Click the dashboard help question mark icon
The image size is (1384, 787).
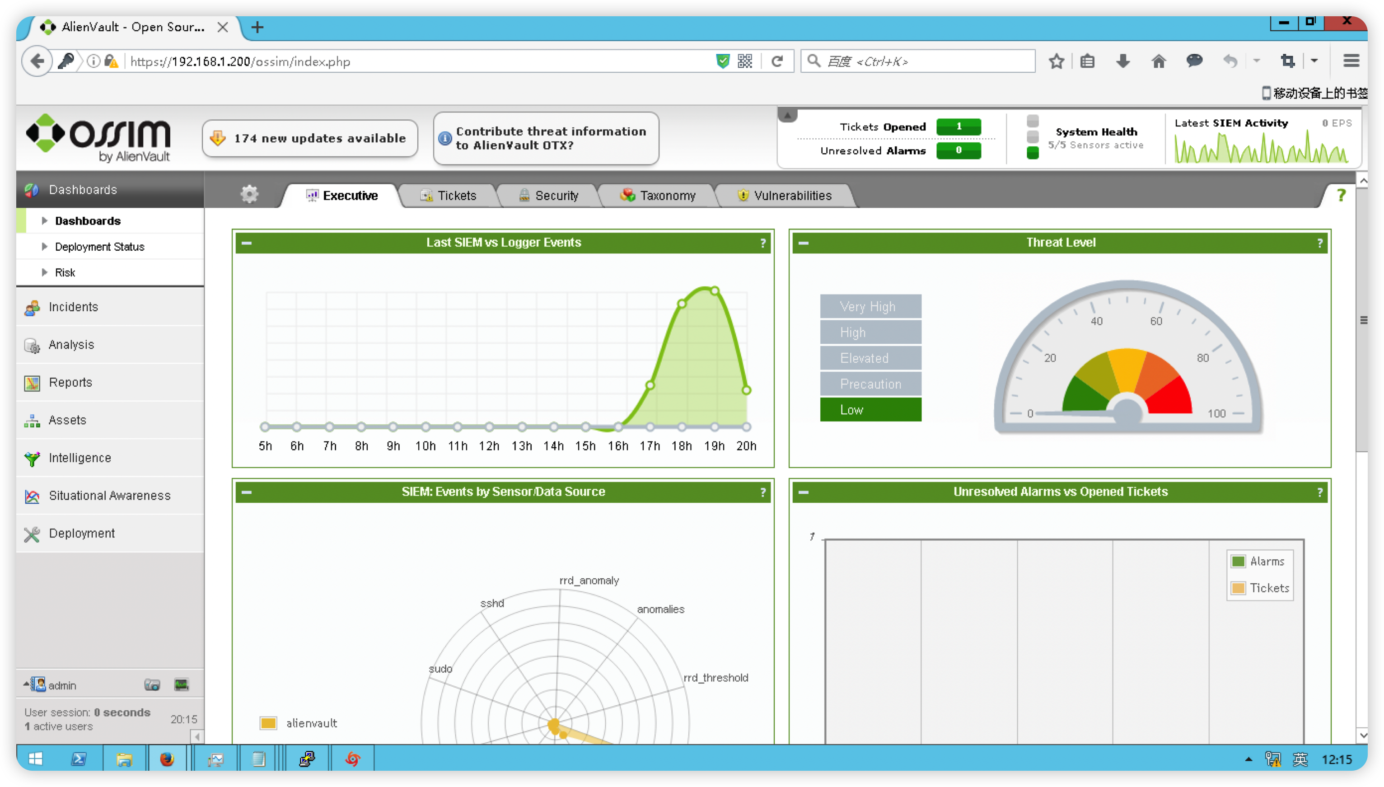(1341, 195)
